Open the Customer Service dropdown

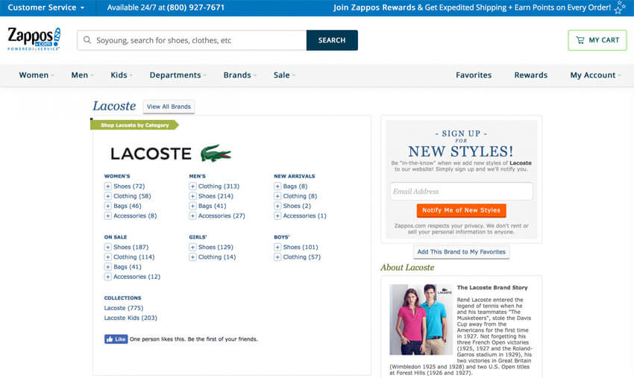pos(46,7)
